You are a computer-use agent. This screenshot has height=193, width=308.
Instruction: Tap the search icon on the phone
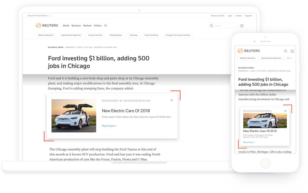click(286, 51)
